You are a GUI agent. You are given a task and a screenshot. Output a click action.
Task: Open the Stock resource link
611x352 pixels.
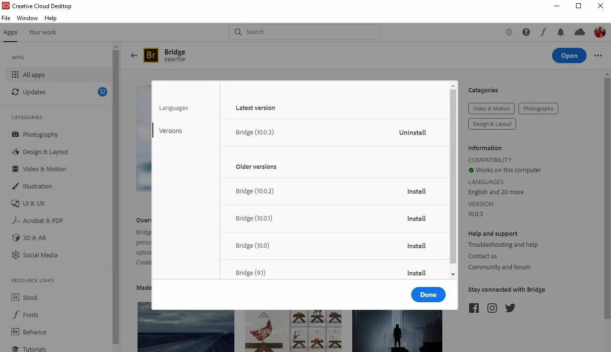pyautogui.click(x=25, y=297)
